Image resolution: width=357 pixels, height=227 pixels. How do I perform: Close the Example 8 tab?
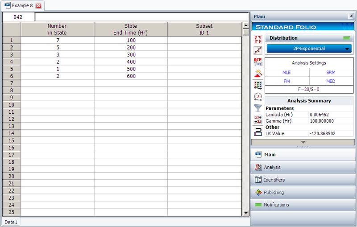click(38, 6)
